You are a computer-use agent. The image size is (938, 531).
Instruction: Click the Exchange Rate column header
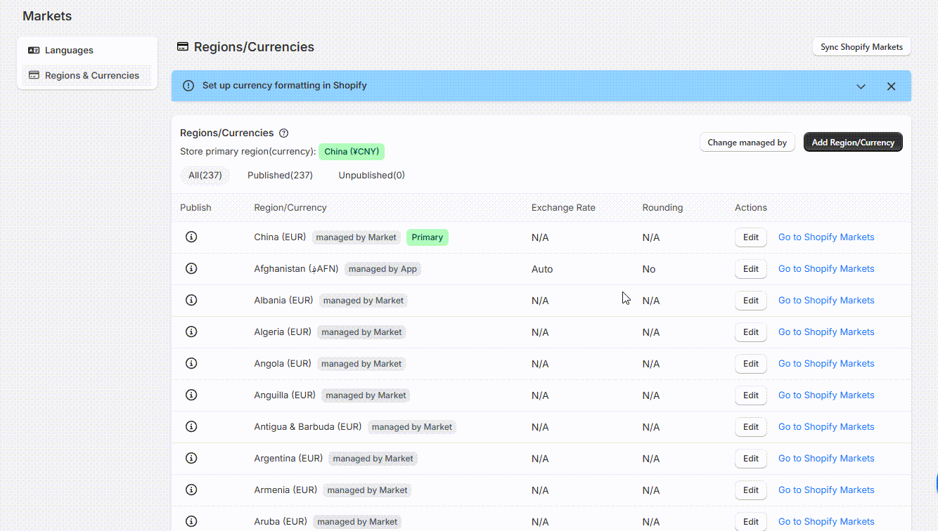pyautogui.click(x=563, y=208)
